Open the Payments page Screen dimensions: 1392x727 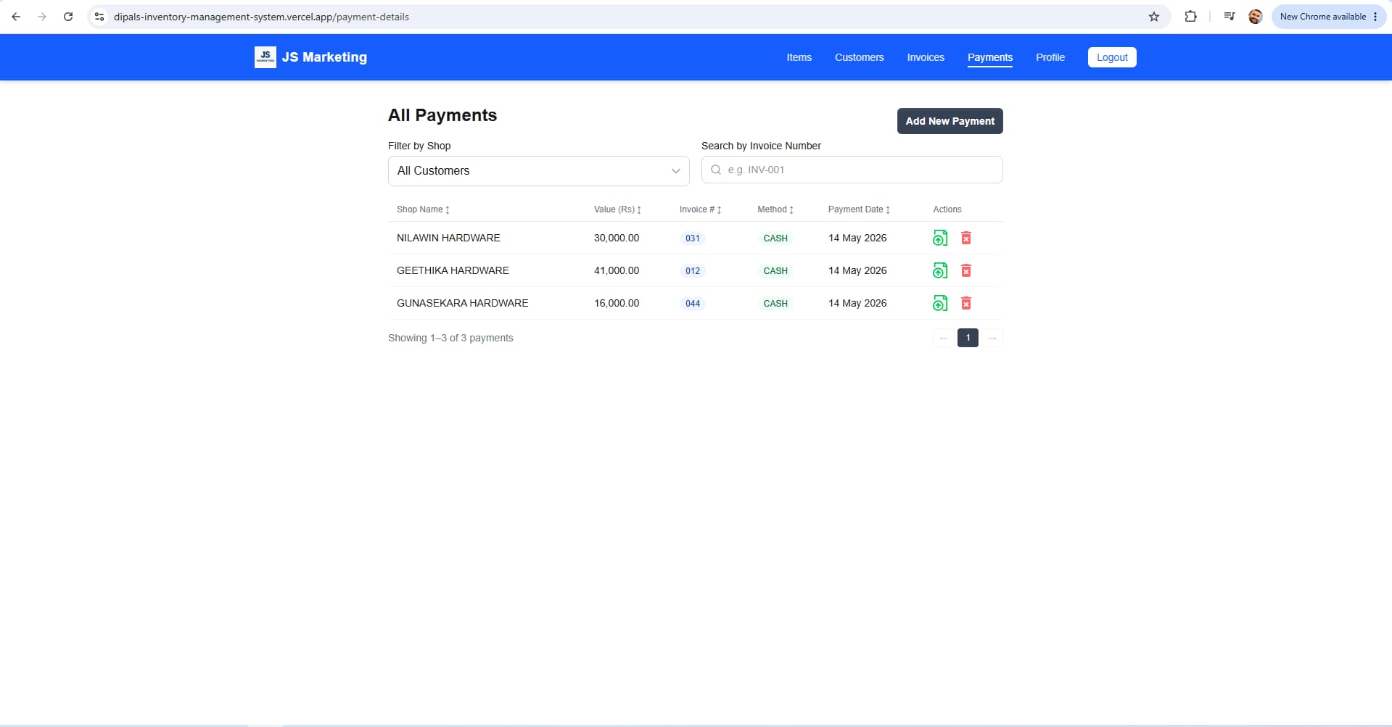click(x=989, y=57)
